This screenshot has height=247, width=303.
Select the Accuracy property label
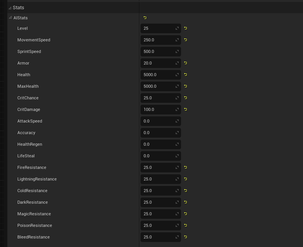click(x=26, y=133)
